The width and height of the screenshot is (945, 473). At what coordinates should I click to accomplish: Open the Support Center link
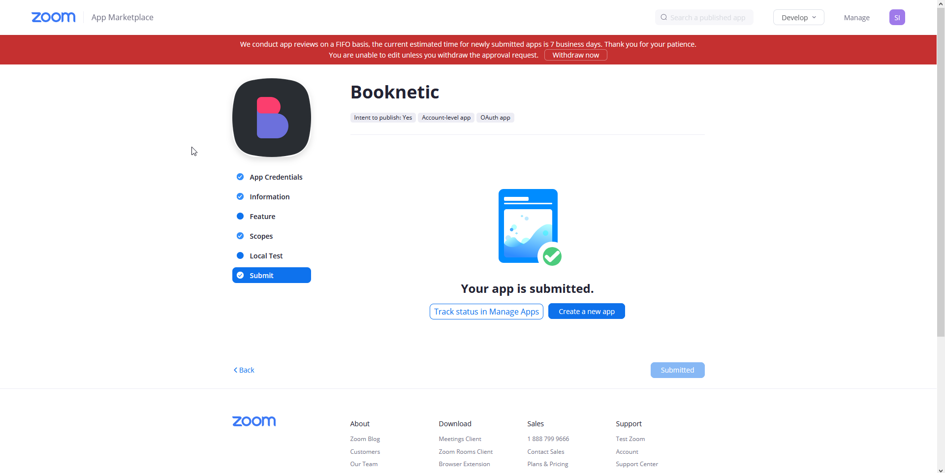pos(636,464)
